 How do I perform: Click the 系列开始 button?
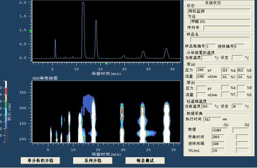pos(93,161)
